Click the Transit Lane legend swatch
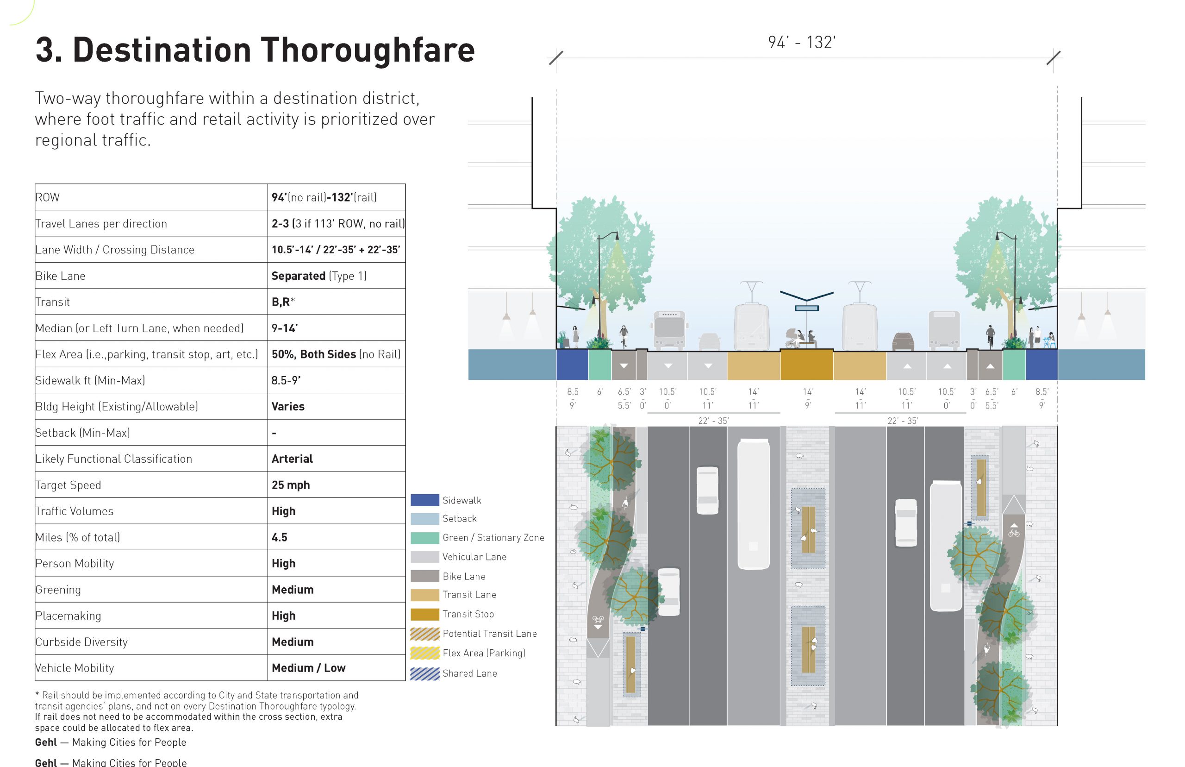Screen dimensions: 1185x767 424,595
